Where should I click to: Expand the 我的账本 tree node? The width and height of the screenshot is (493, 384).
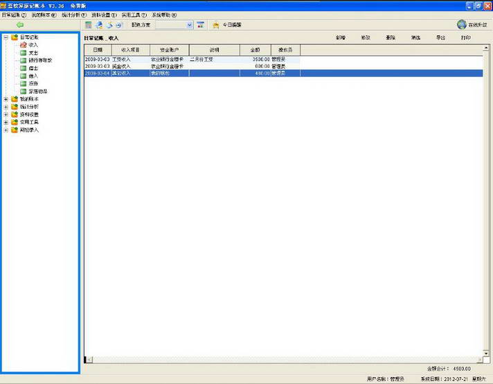6,99
